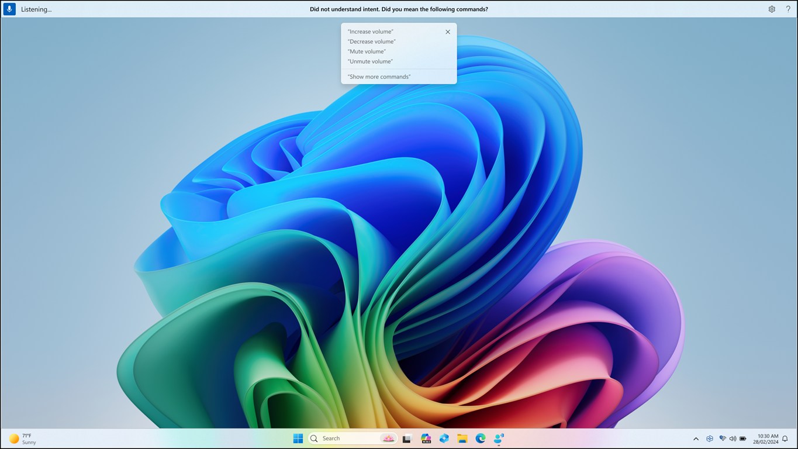
Task: Open the voice access taskbar app
Action: click(x=499, y=438)
